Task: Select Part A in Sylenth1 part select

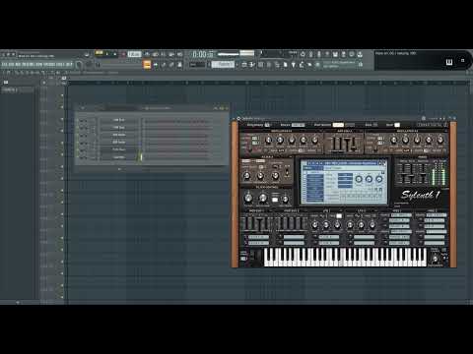Action: point(338,125)
